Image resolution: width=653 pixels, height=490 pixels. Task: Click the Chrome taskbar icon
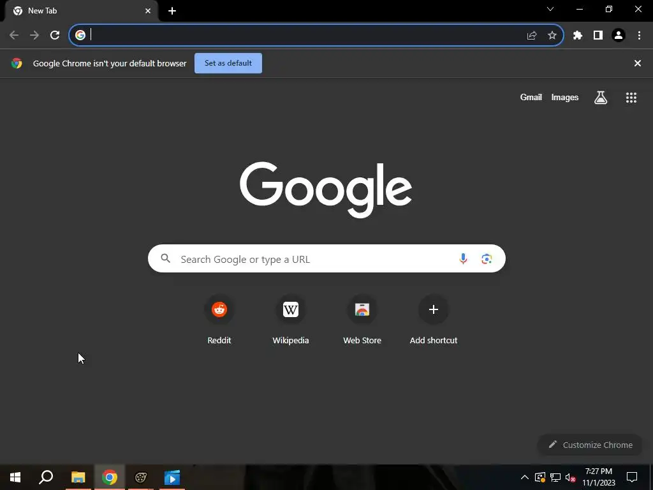point(110,477)
